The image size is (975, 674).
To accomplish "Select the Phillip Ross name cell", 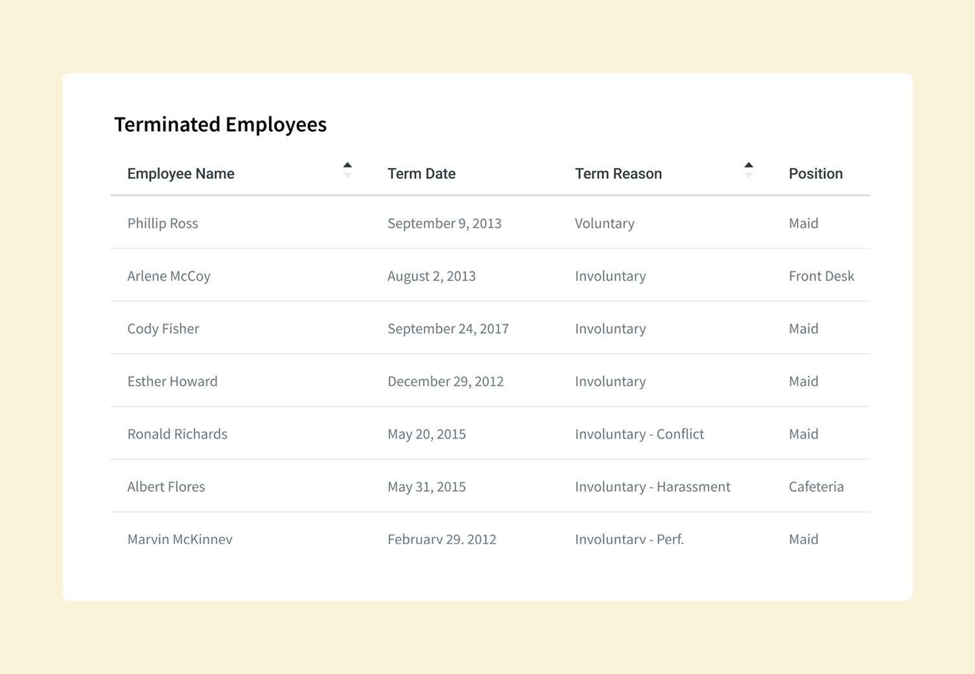I will pos(163,224).
